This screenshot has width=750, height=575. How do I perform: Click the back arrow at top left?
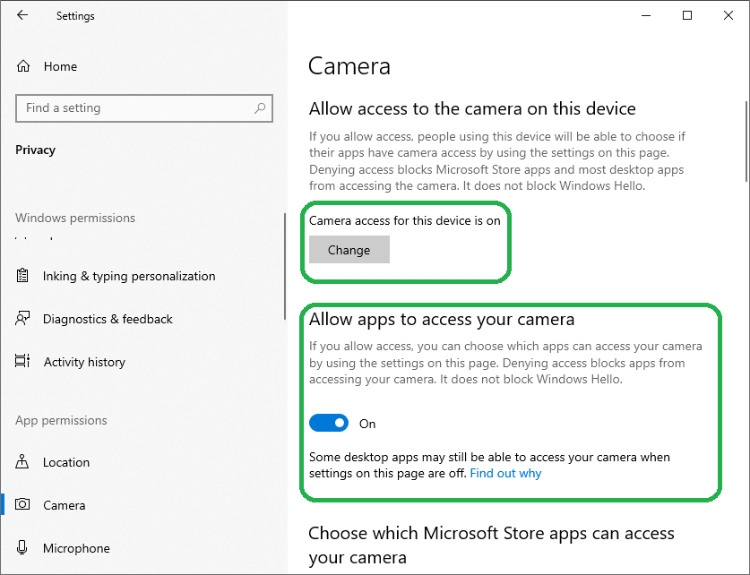(x=22, y=15)
